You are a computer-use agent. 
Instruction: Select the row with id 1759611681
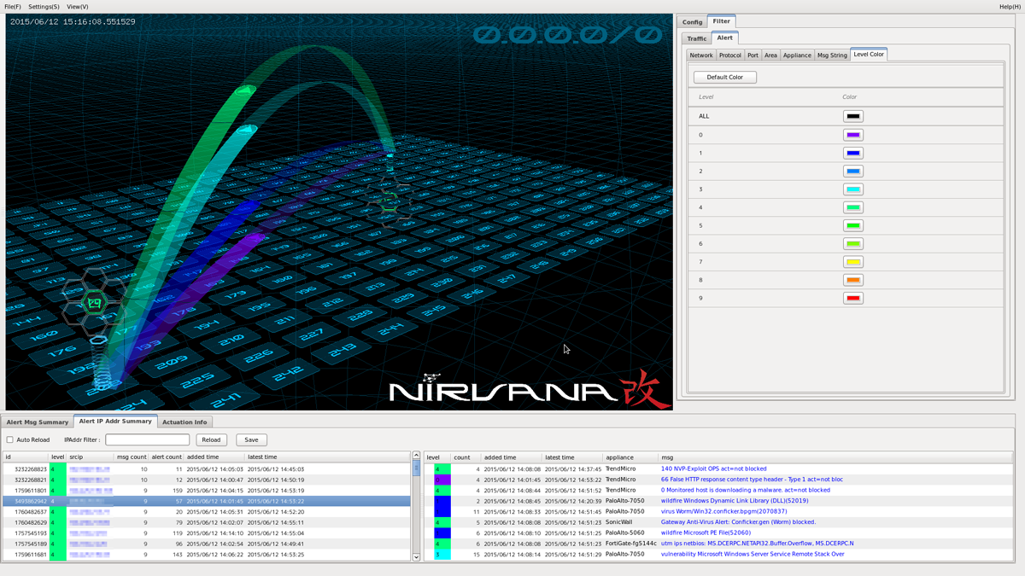click(x=207, y=555)
